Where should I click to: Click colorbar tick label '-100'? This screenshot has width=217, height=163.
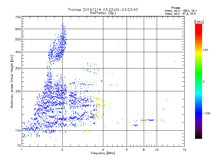[x=206, y=113]
